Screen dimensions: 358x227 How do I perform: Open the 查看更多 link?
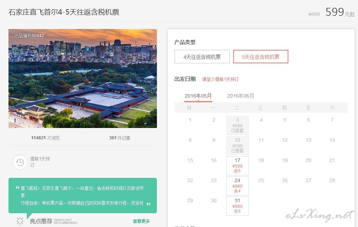tap(141, 221)
